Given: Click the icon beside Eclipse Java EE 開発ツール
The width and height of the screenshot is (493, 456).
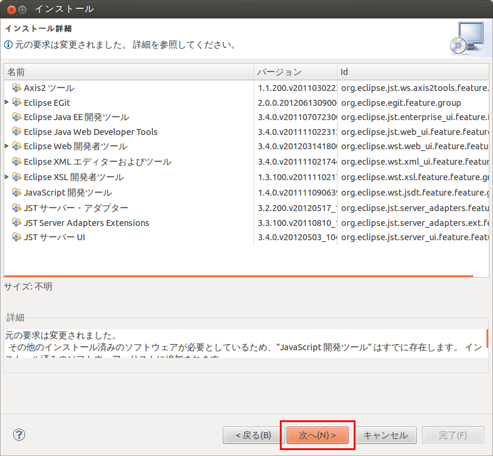Looking at the screenshot, I should pyautogui.click(x=17, y=117).
